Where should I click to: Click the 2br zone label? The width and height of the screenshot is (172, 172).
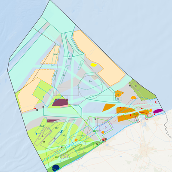(x=57, y=128)
